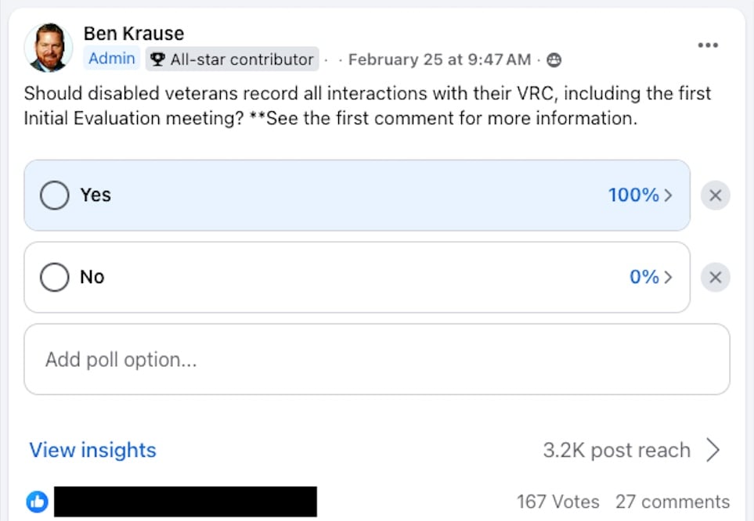Select the No radio button
Image resolution: width=754 pixels, height=521 pixels.
[x=54, y=277]
